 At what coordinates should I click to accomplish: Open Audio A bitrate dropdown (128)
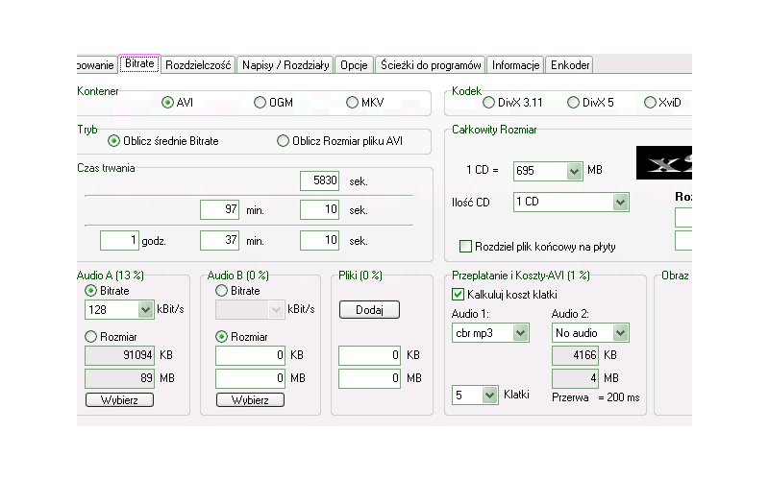(145, 309)
